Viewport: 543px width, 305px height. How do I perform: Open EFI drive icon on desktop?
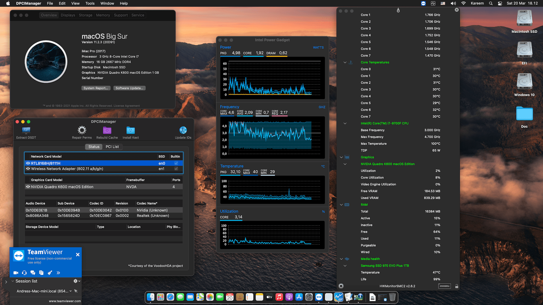pyautogui.click(x=524, y=50)
